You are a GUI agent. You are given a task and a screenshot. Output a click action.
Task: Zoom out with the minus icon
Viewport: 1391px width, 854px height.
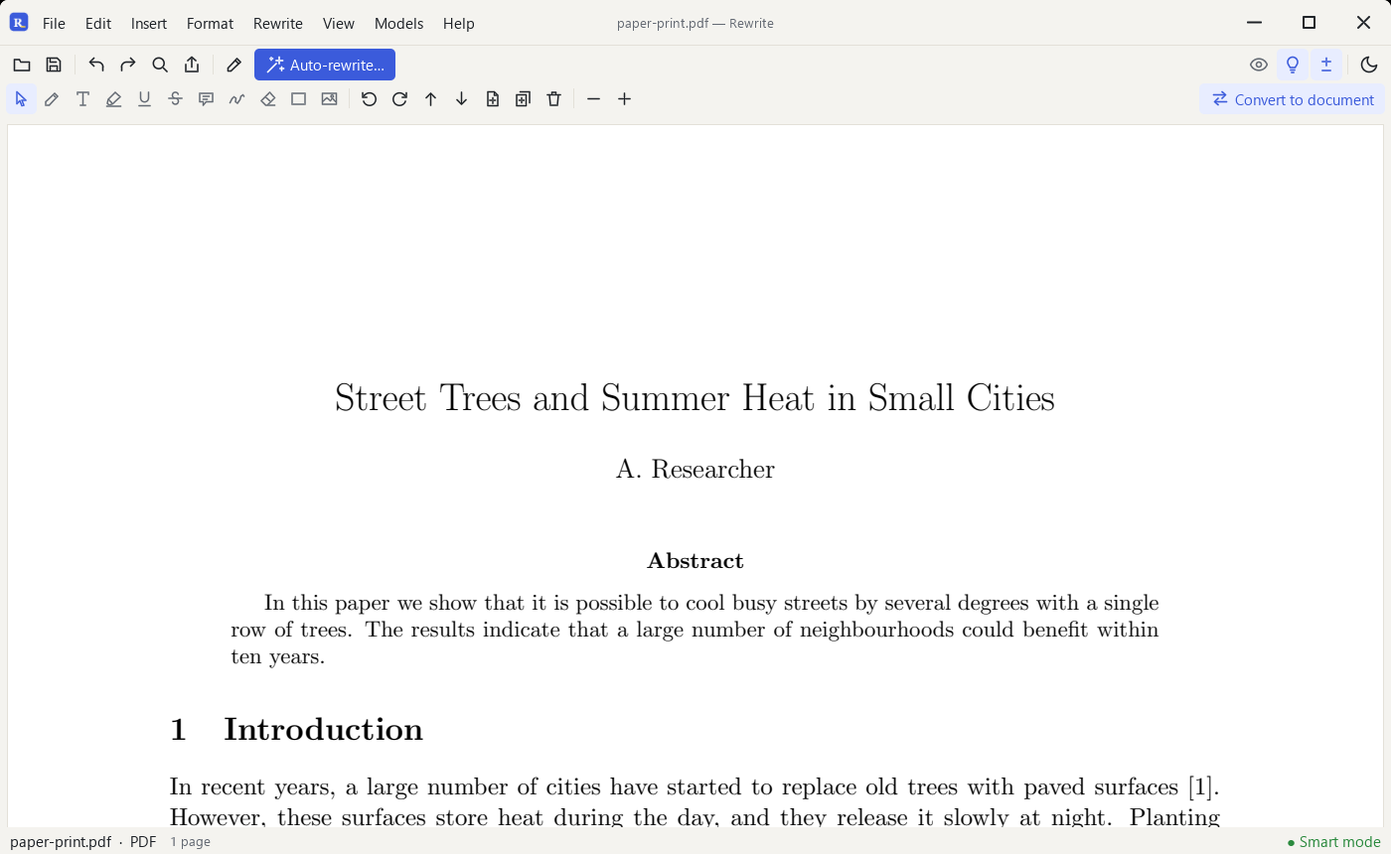pyautogui.click(x=593, y=99)
